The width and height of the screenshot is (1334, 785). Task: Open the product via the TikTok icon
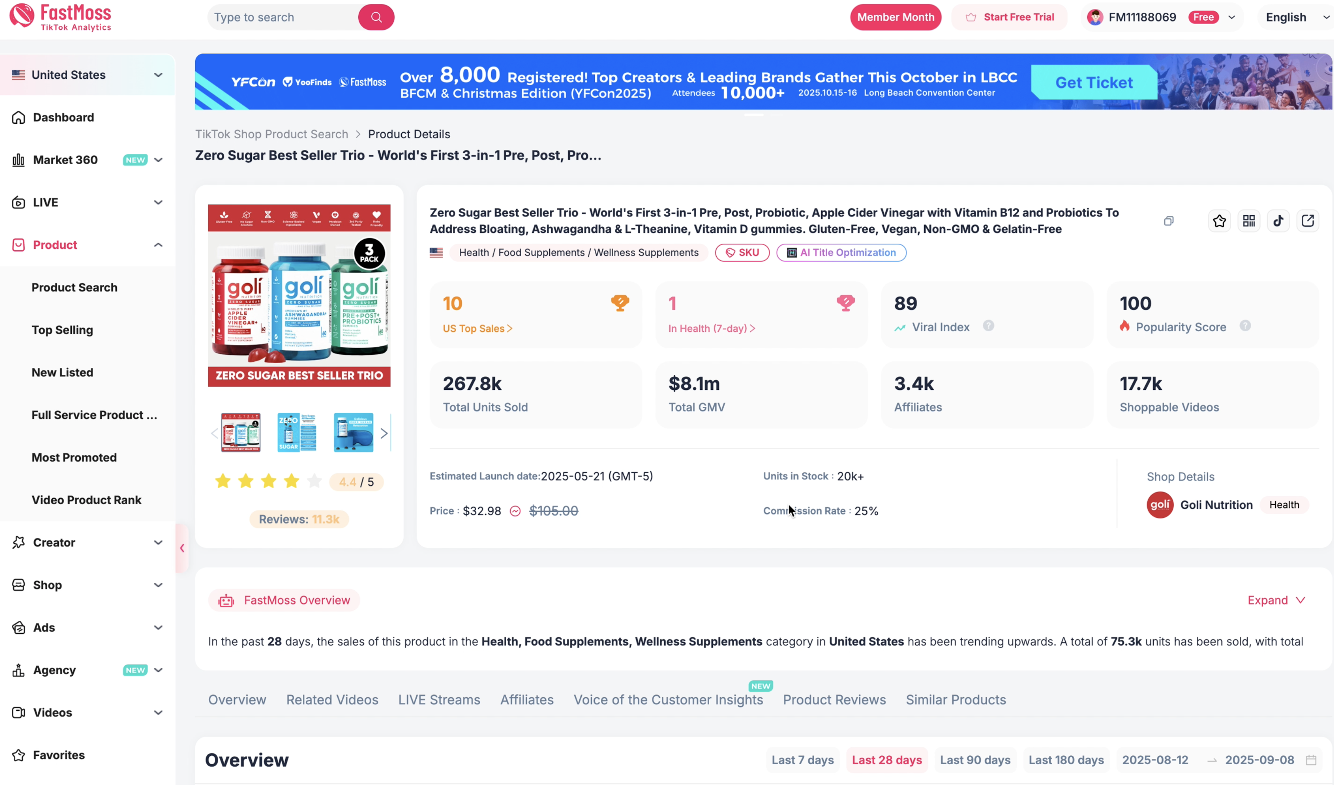point(1278,221)
